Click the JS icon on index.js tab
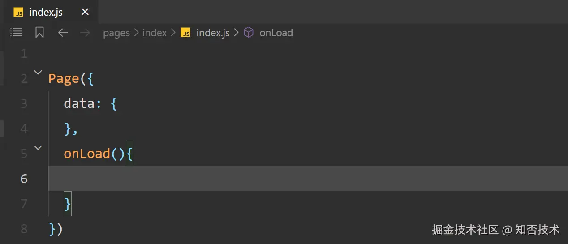 (18, 12)
